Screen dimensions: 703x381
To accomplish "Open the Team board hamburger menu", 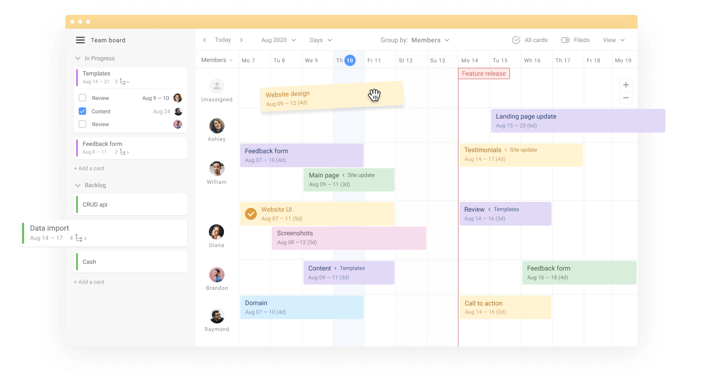I will coord(80,40).
